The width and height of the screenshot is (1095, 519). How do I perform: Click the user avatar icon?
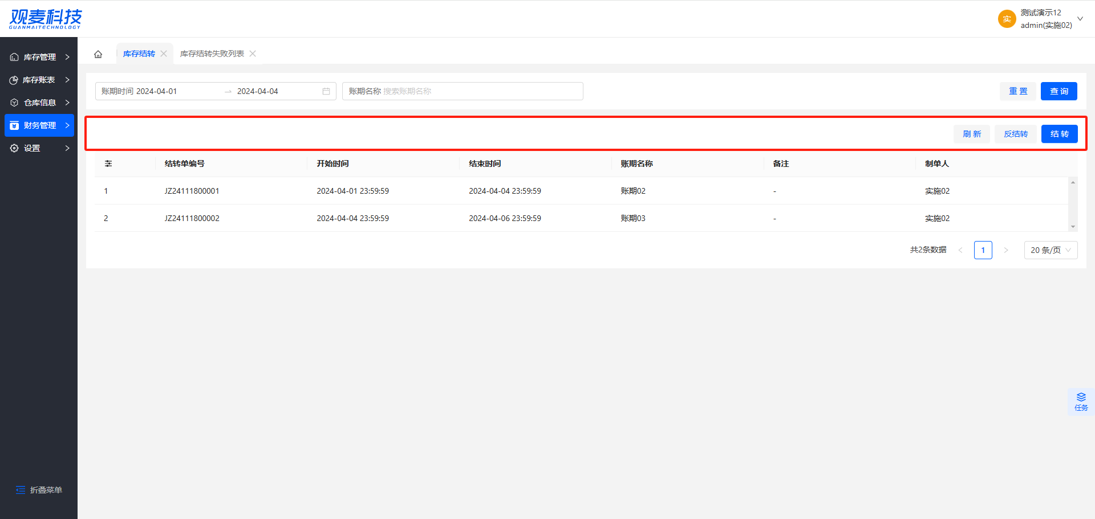point(1007,19)
